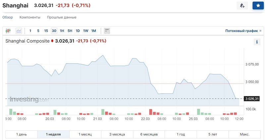The height and width of the screenshot is (140, 265).
Task: Click the 3 026,31 price marker label
Action: click(252, 99)
